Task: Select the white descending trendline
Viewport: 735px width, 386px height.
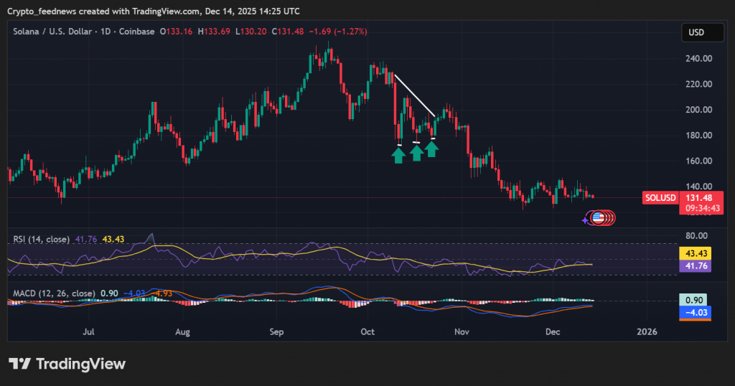Action: tap(413, 94)
